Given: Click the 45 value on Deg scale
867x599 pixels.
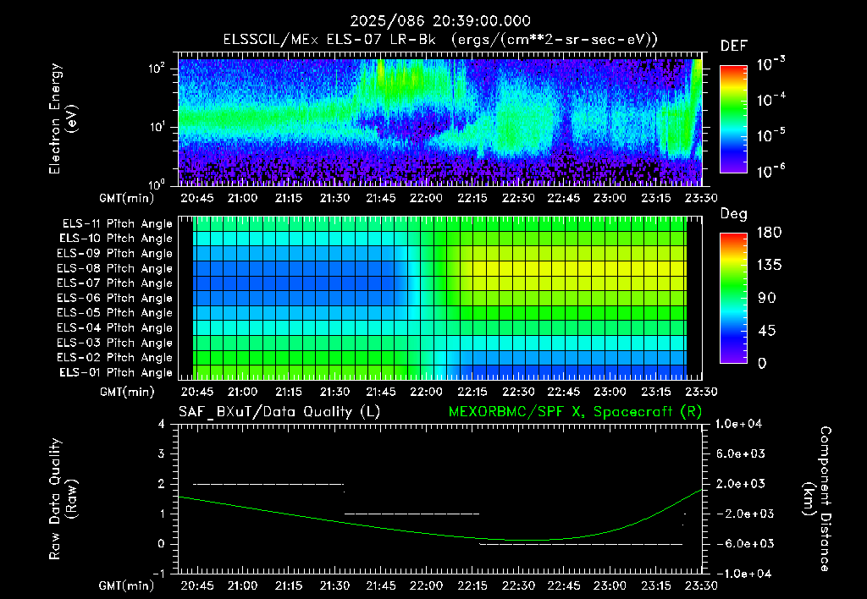Looking at the screenshot, I should point(767,331).
